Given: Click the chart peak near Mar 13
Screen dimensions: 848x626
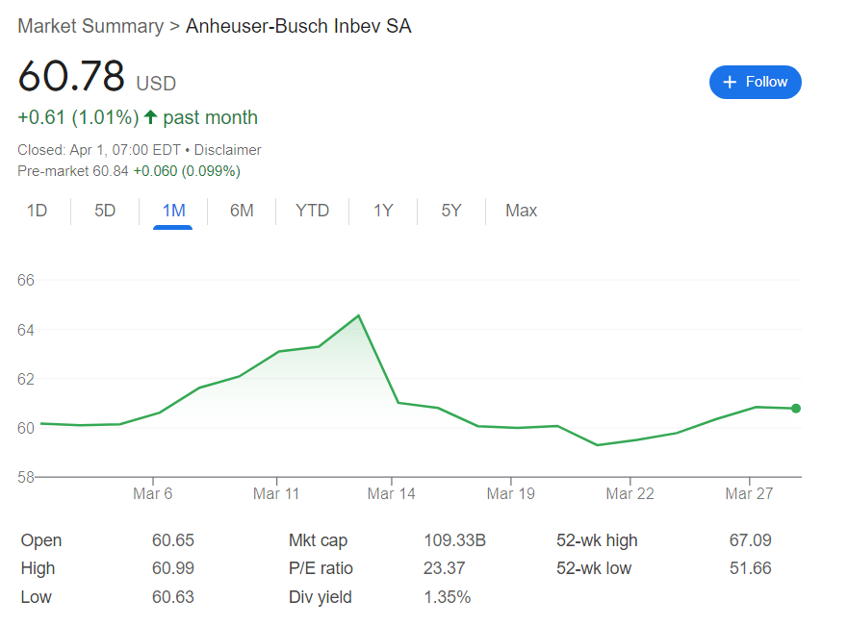Looking at the screenshot, I should click(x=359, y=315).
